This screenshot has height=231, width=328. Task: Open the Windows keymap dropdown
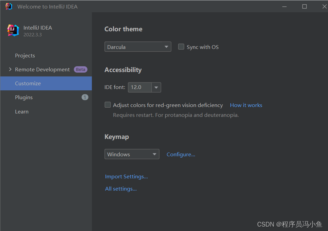132,154
